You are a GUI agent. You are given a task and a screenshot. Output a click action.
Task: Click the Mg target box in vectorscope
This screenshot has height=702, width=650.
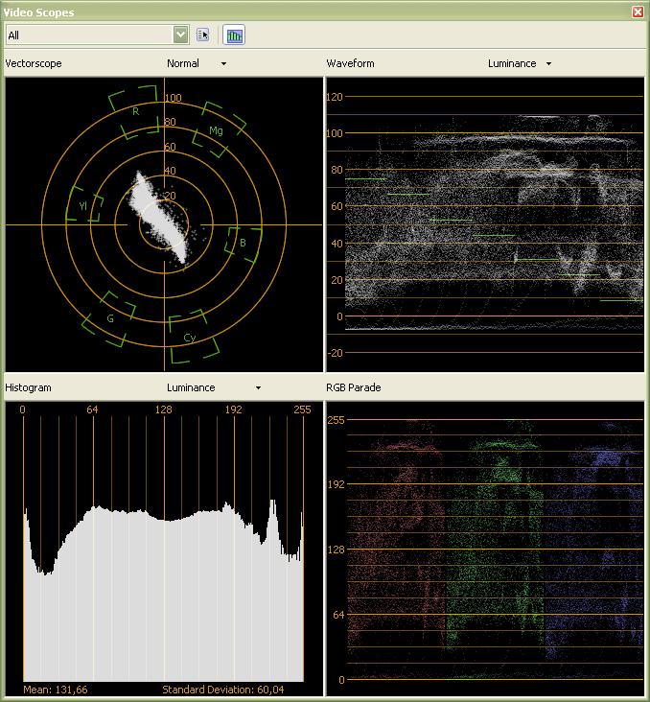220,129
